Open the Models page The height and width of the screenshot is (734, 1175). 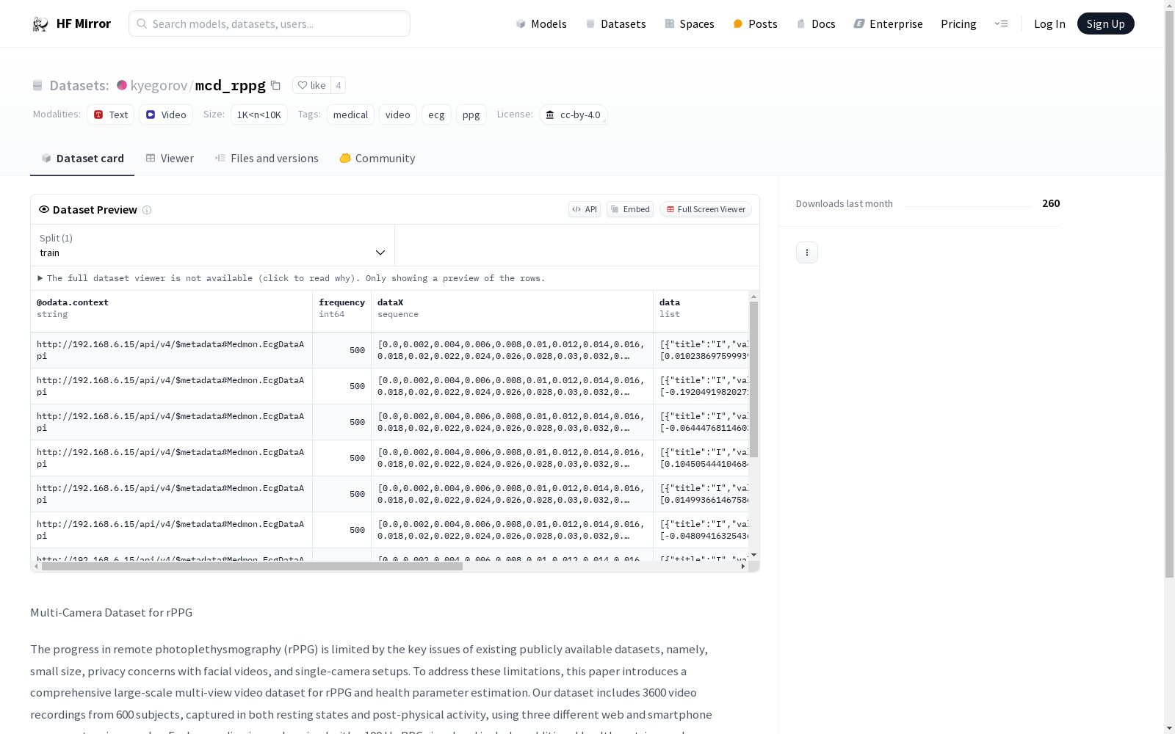tap(541, 23)
